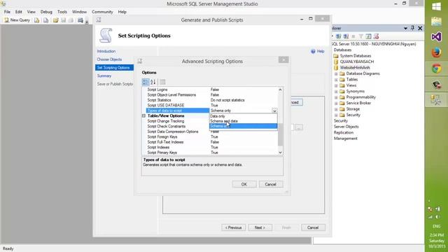The height and width of the screenshot is (252, 448).
Task: Expand the Tables node
Action: (336, 80)
